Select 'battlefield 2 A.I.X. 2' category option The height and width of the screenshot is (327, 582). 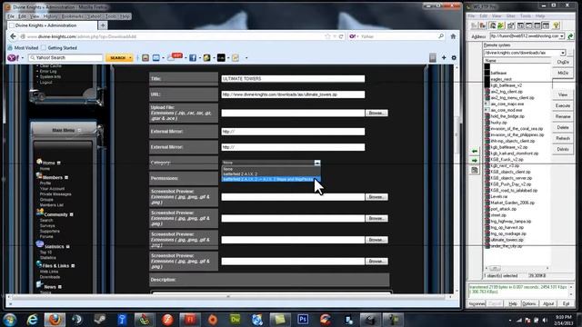pos(271,173)
